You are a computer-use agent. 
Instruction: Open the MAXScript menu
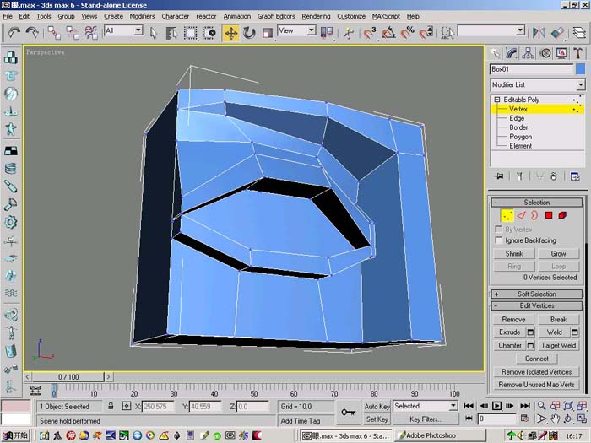tap(386, 16)
